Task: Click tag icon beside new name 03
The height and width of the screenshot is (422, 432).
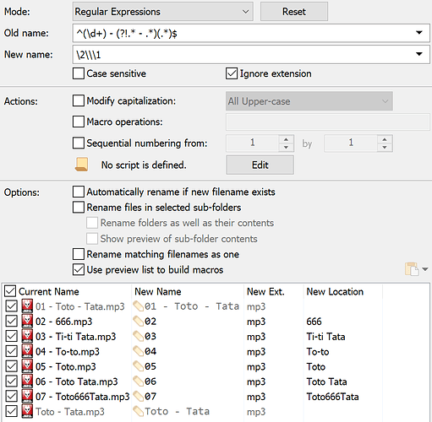Action: point(138,336)
